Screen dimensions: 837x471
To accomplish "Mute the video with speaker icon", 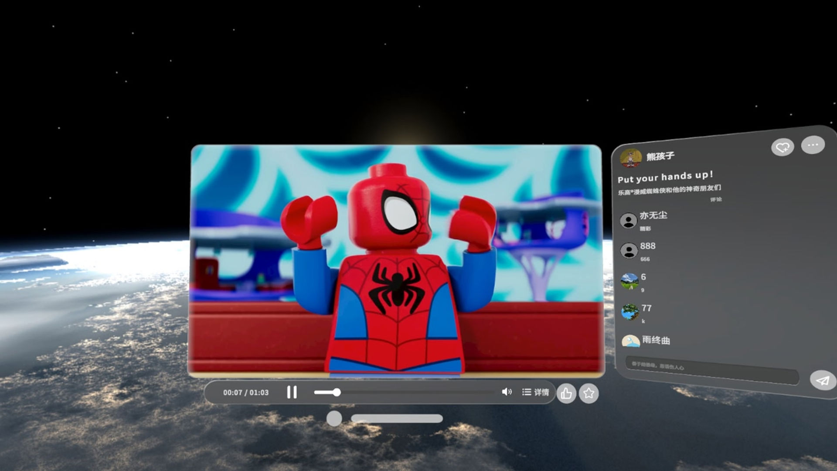I will (507, 392).
